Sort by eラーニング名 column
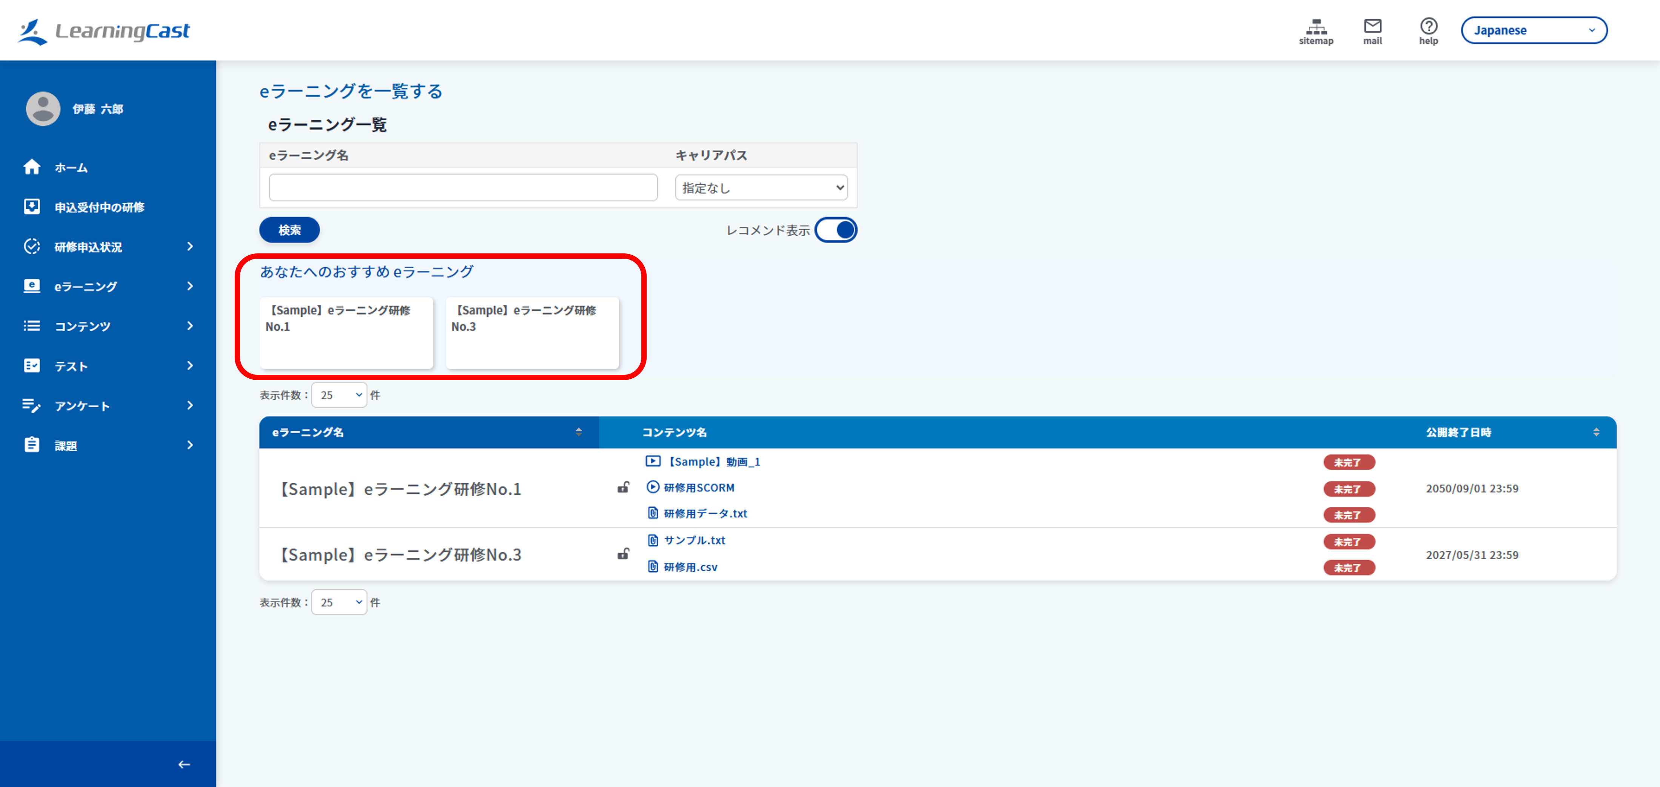The width and height of the screenshot is (1660, 787). (579, 432)
